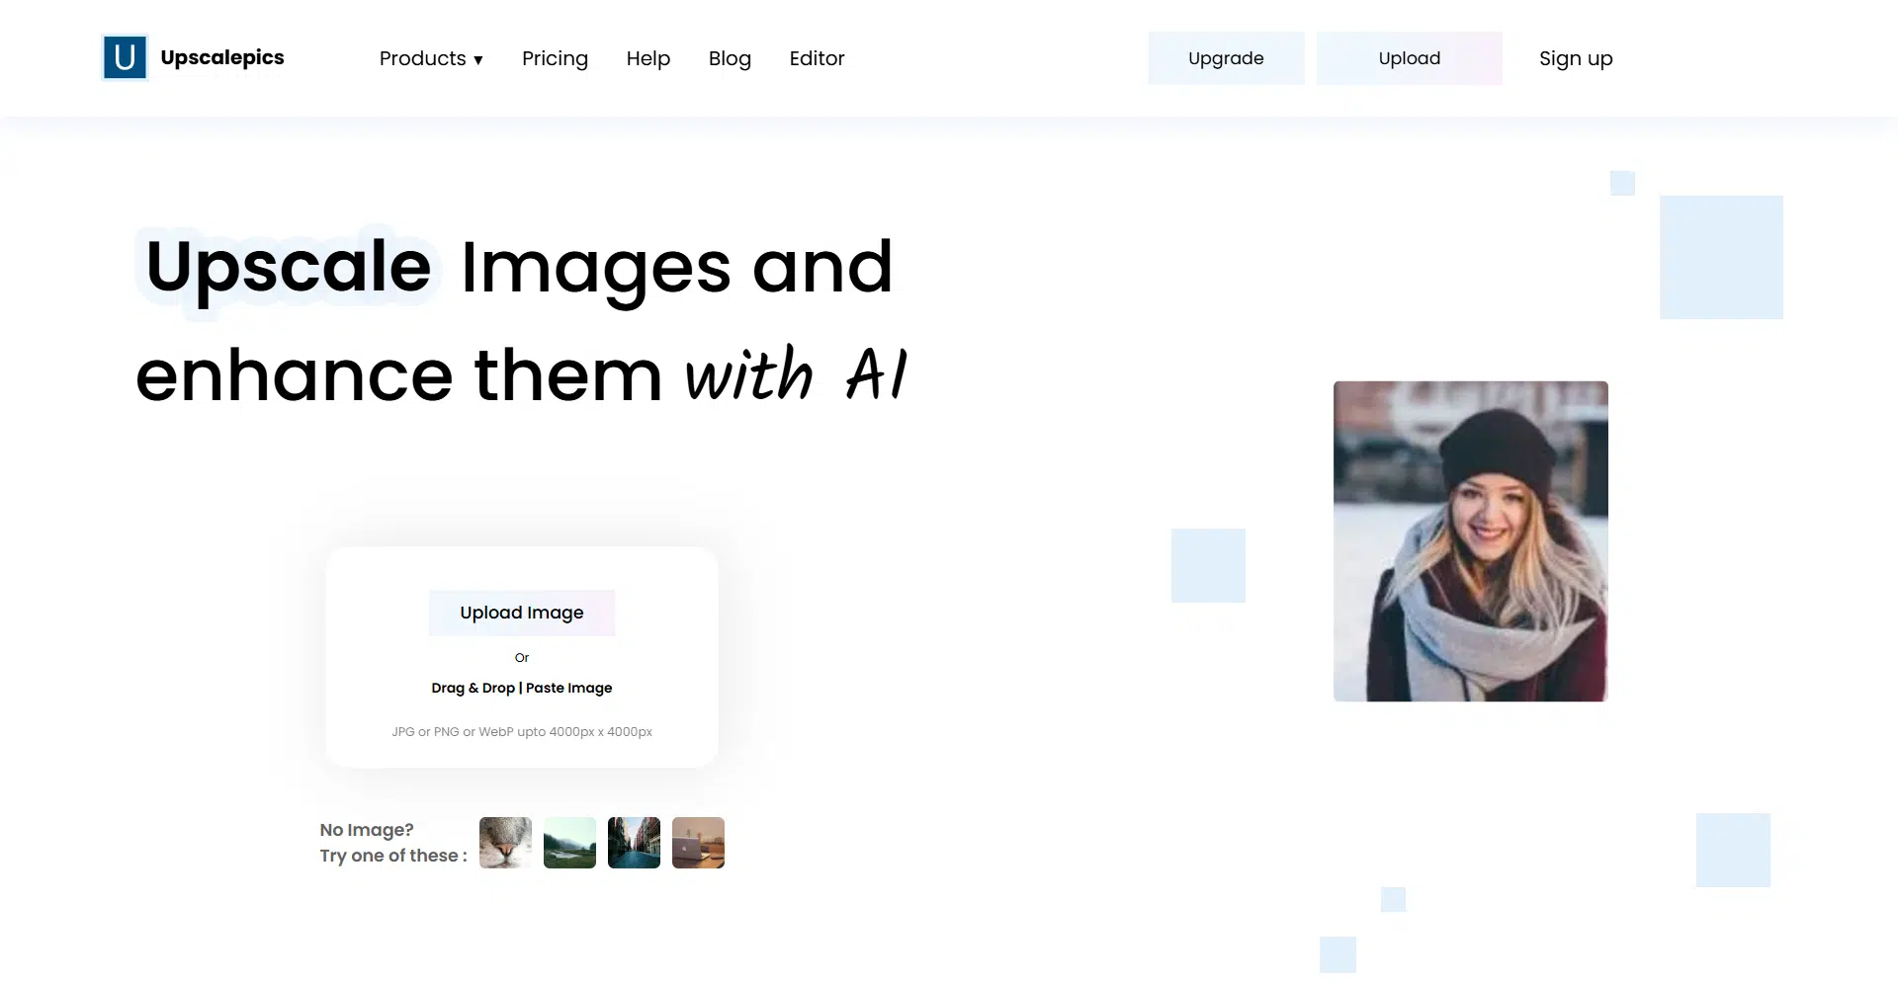Expand the Products dropdown menu
Screen dimensions: 1898x988
pos(431,58)
